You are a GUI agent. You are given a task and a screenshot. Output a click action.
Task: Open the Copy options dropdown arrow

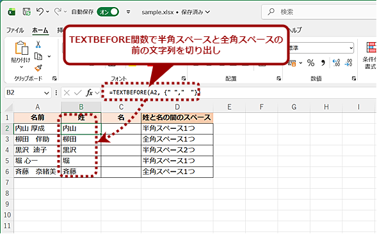tap(49, 56)
